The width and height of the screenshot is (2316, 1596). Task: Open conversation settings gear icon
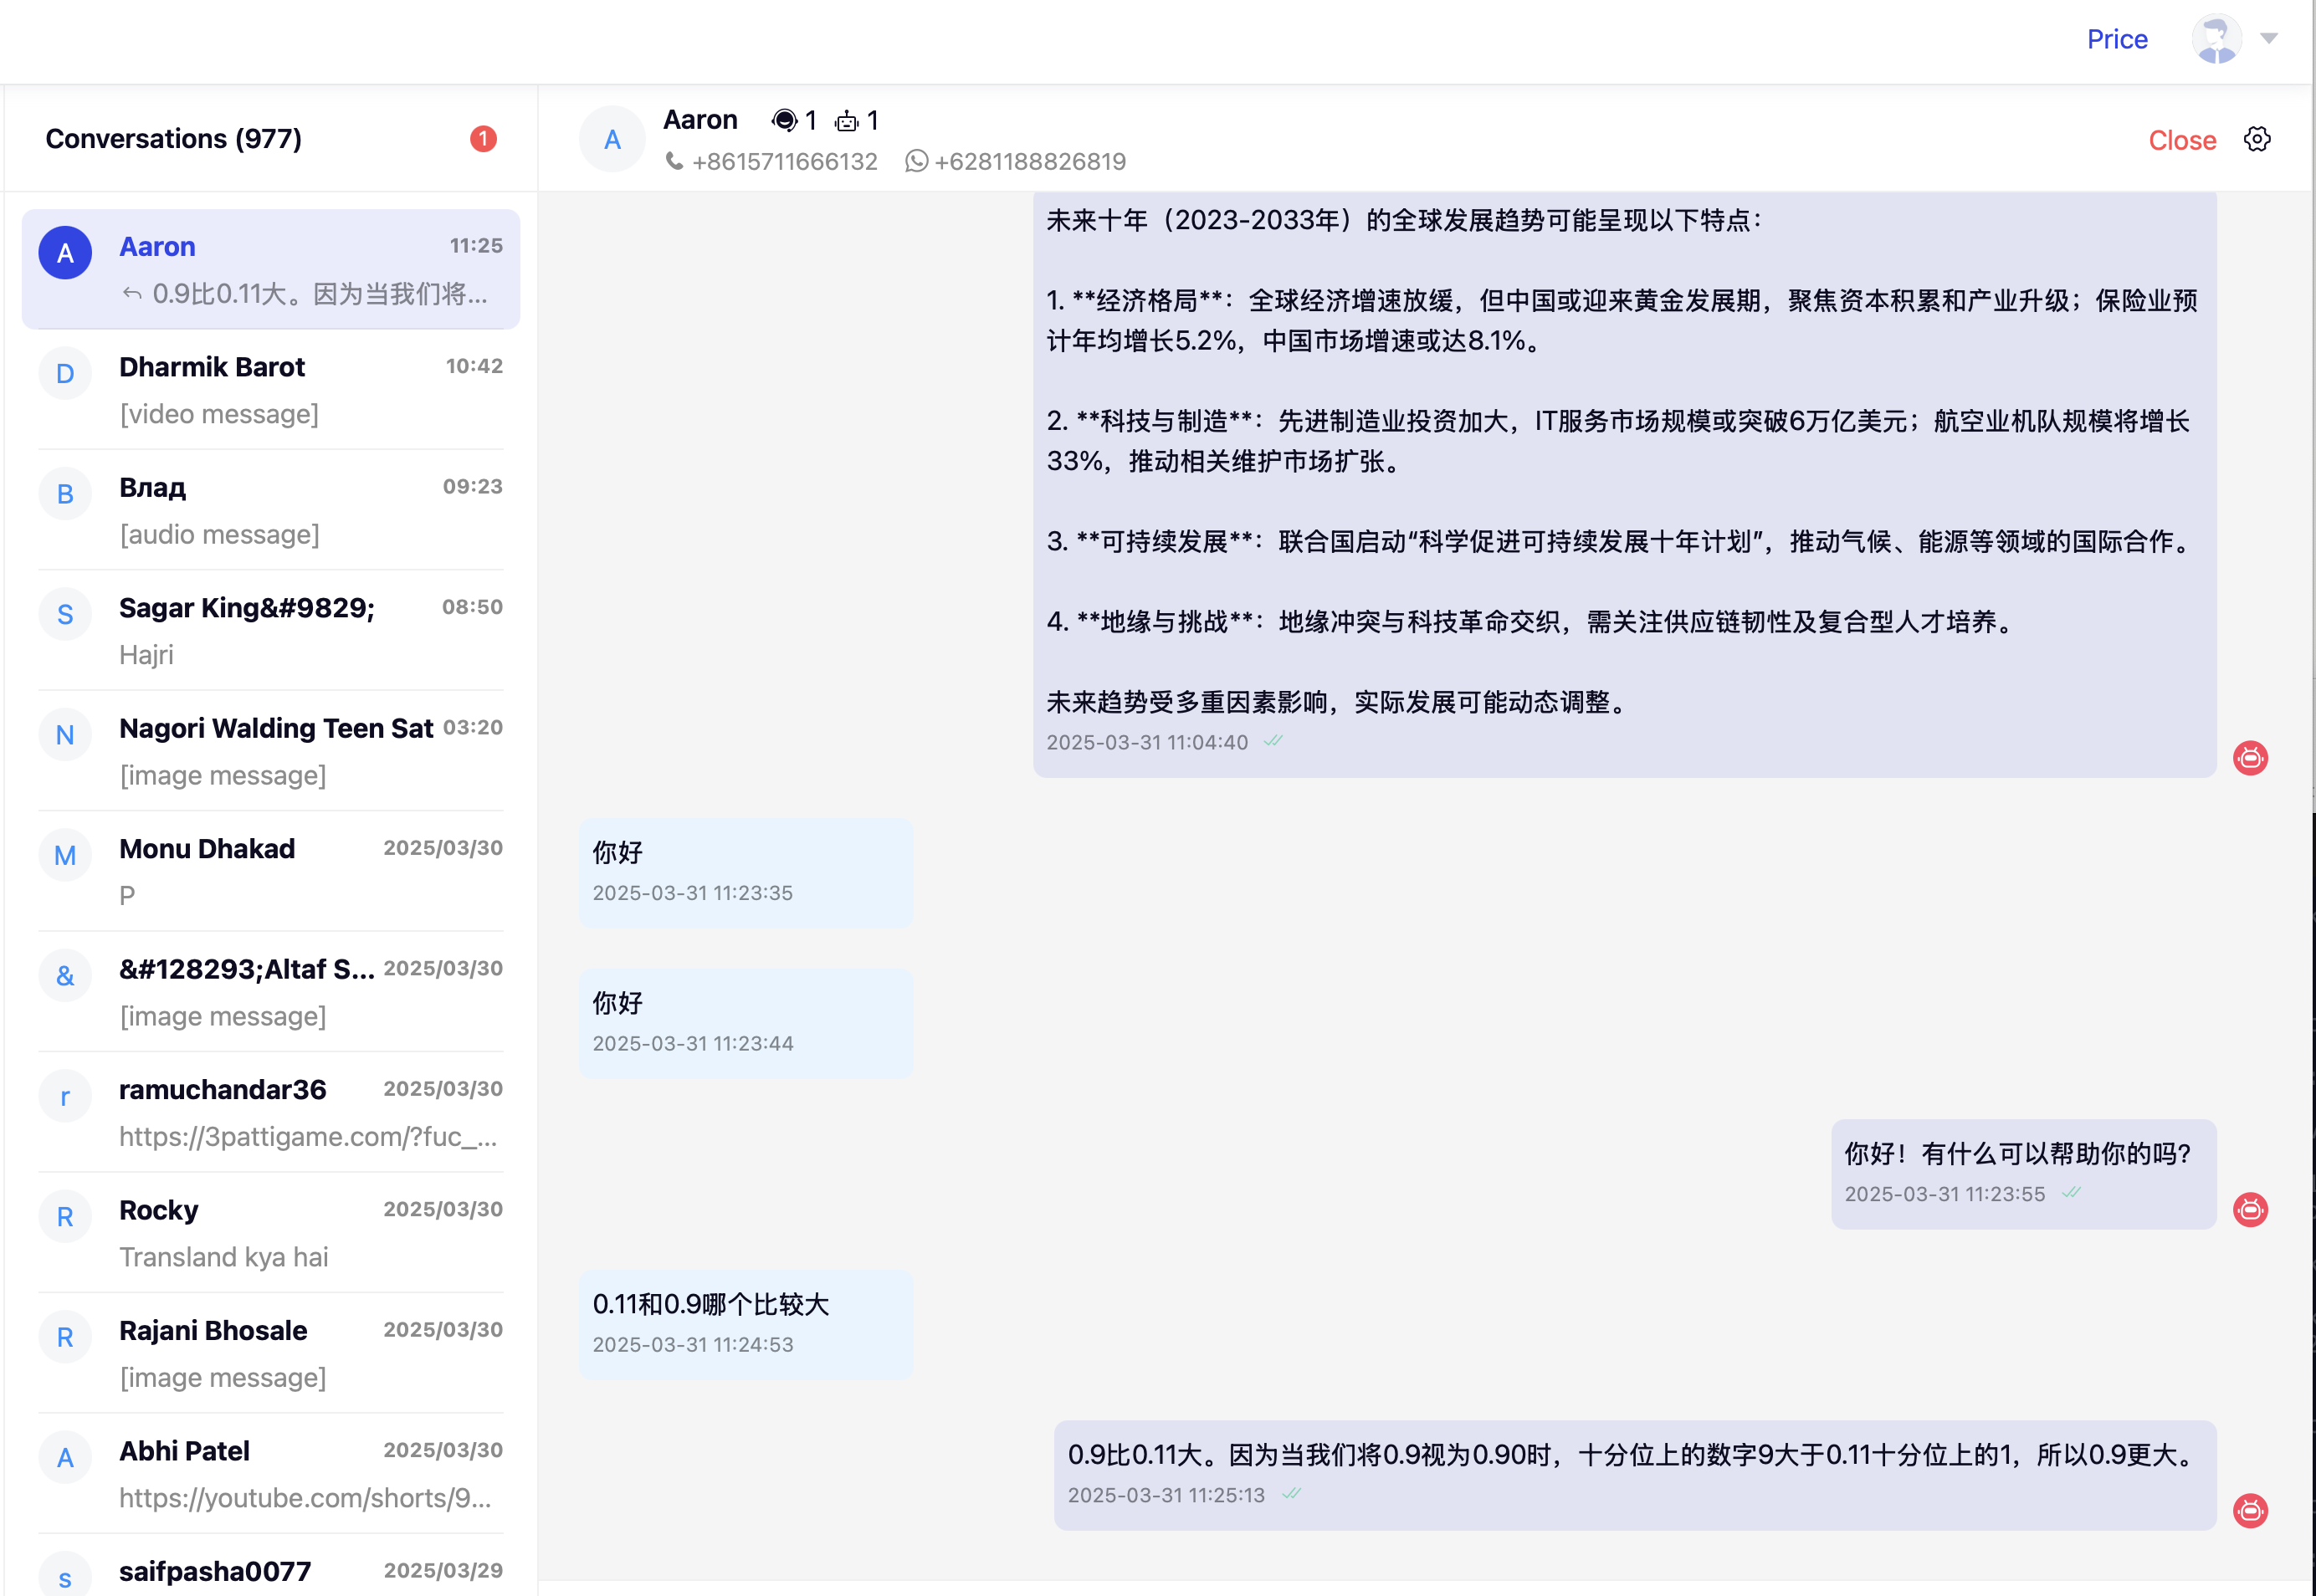pos(2256,139)
